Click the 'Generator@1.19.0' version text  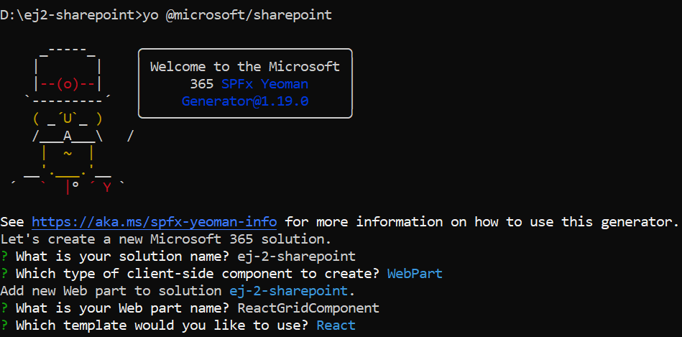245,101
